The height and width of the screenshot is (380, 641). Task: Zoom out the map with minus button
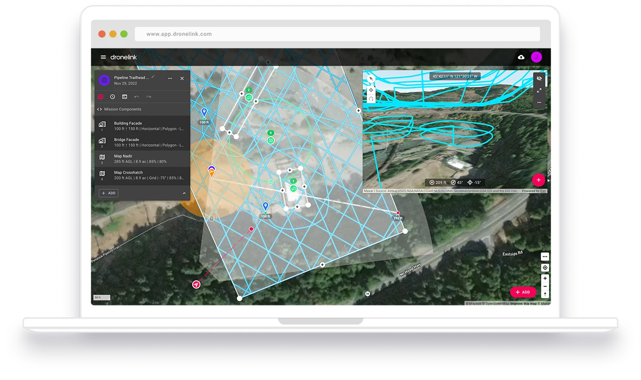coord(545,286)
